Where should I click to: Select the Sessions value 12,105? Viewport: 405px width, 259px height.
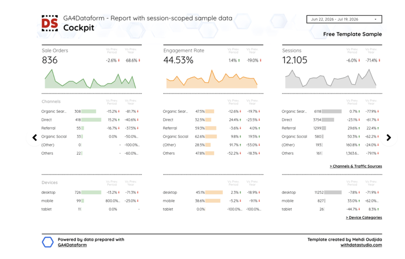coord(295,60)
